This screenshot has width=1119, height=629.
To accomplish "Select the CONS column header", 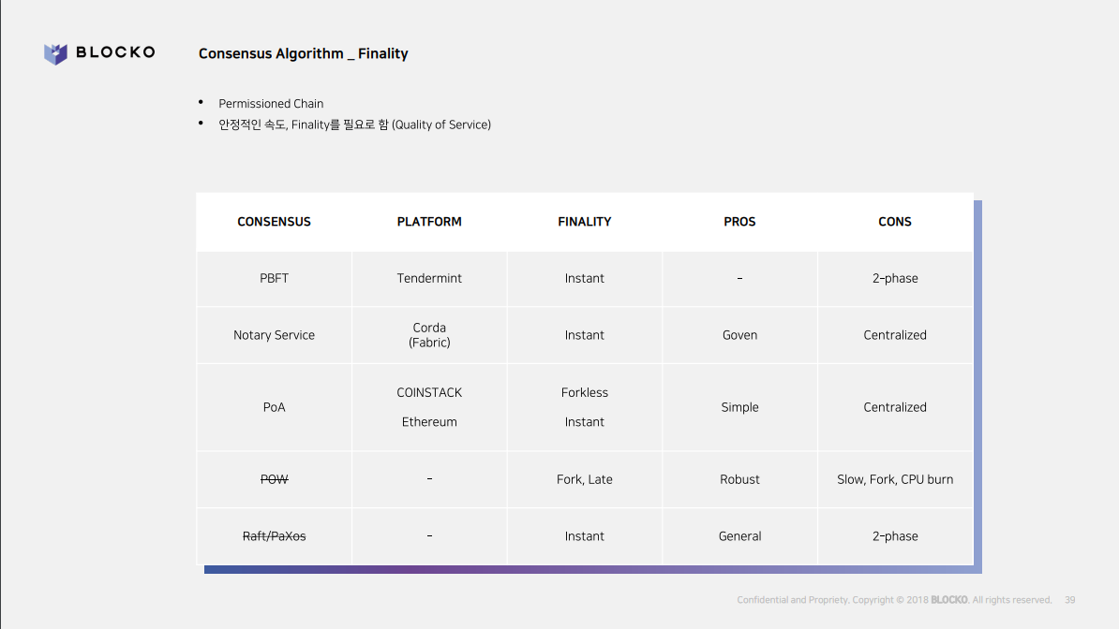I will tap(894, 222).
